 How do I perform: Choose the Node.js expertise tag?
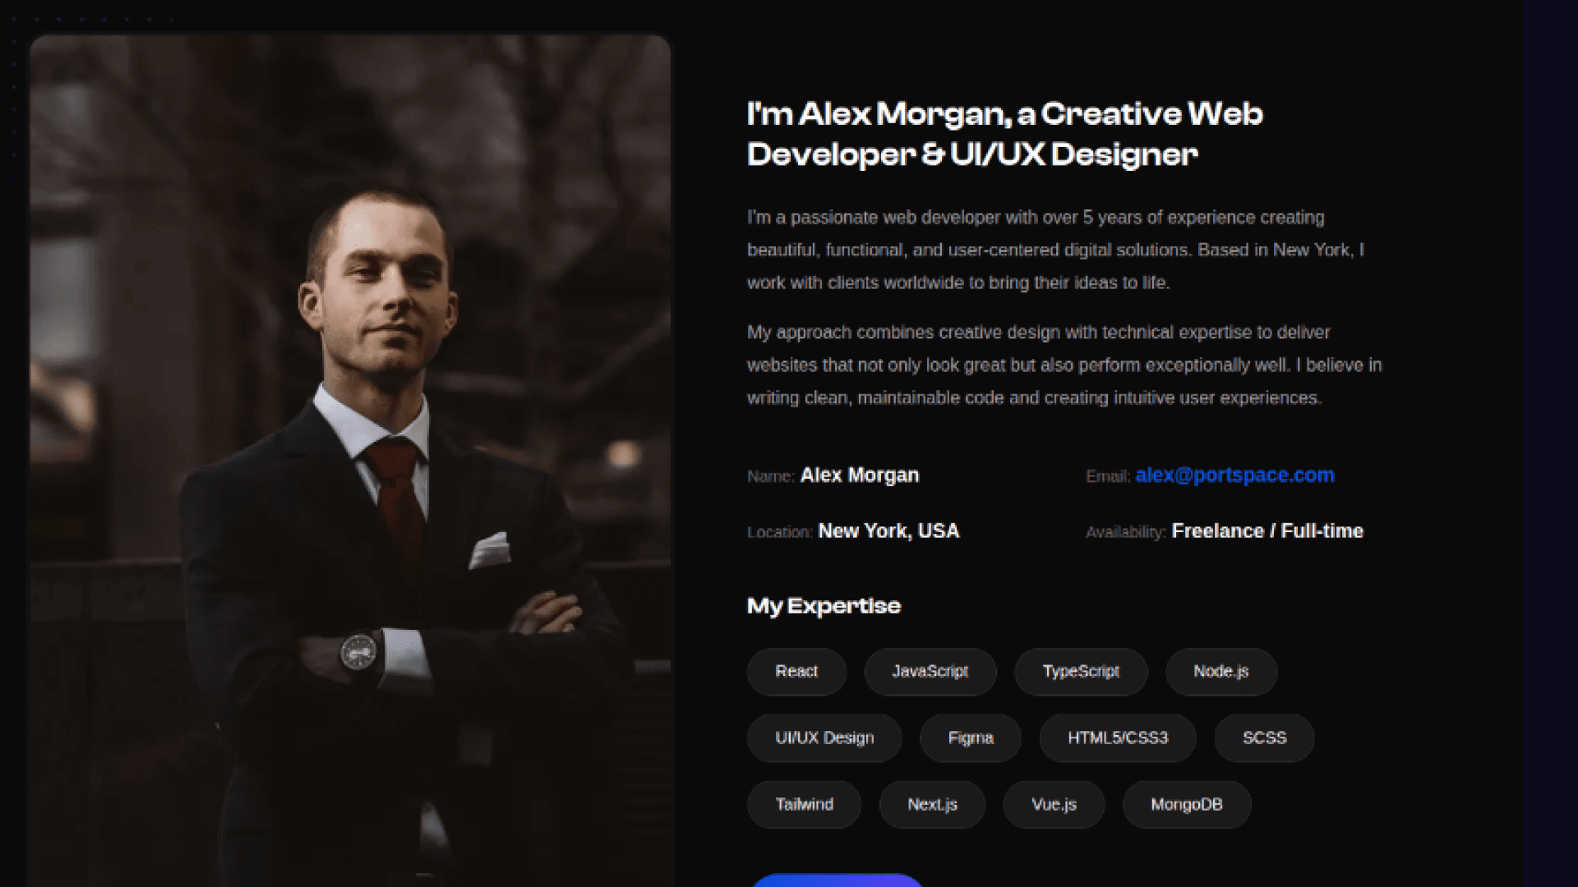[1221, 672]
